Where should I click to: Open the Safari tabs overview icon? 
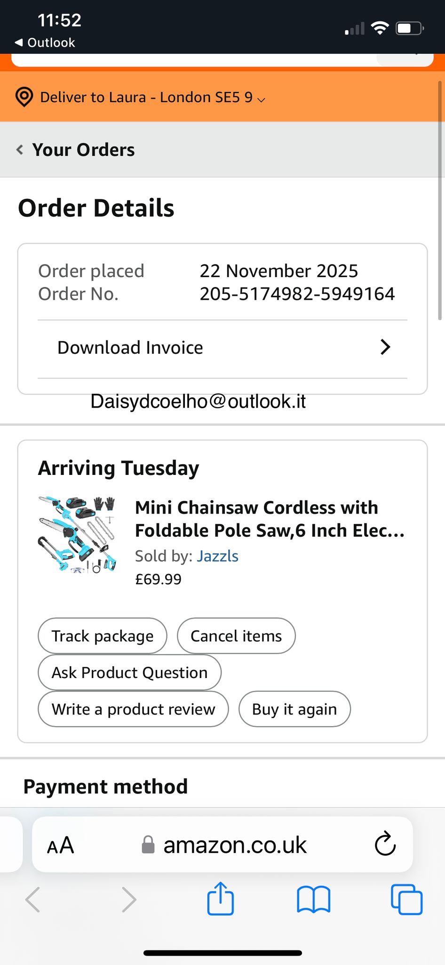click(406, 900)
